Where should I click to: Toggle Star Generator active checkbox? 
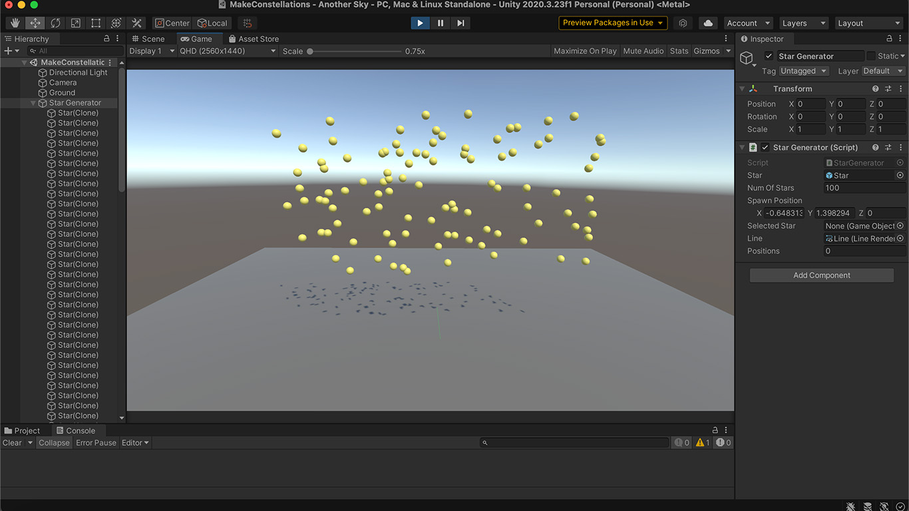pos(769,57)
